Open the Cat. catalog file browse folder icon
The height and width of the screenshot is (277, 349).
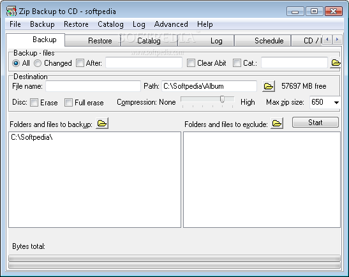tap(336, 63)
